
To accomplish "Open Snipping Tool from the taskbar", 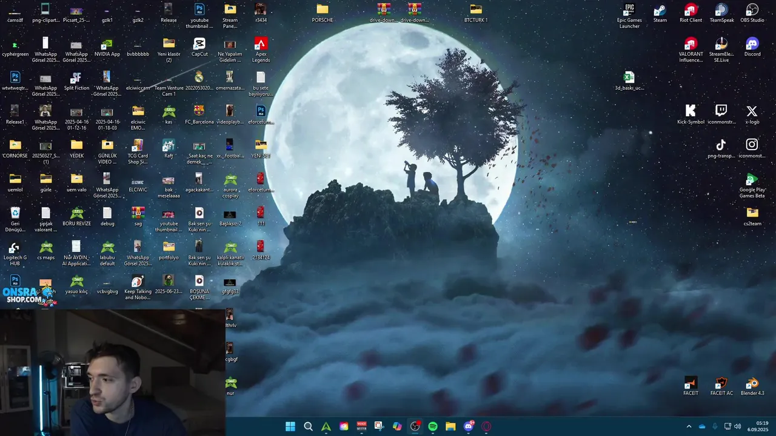I will tap(380, 426).
